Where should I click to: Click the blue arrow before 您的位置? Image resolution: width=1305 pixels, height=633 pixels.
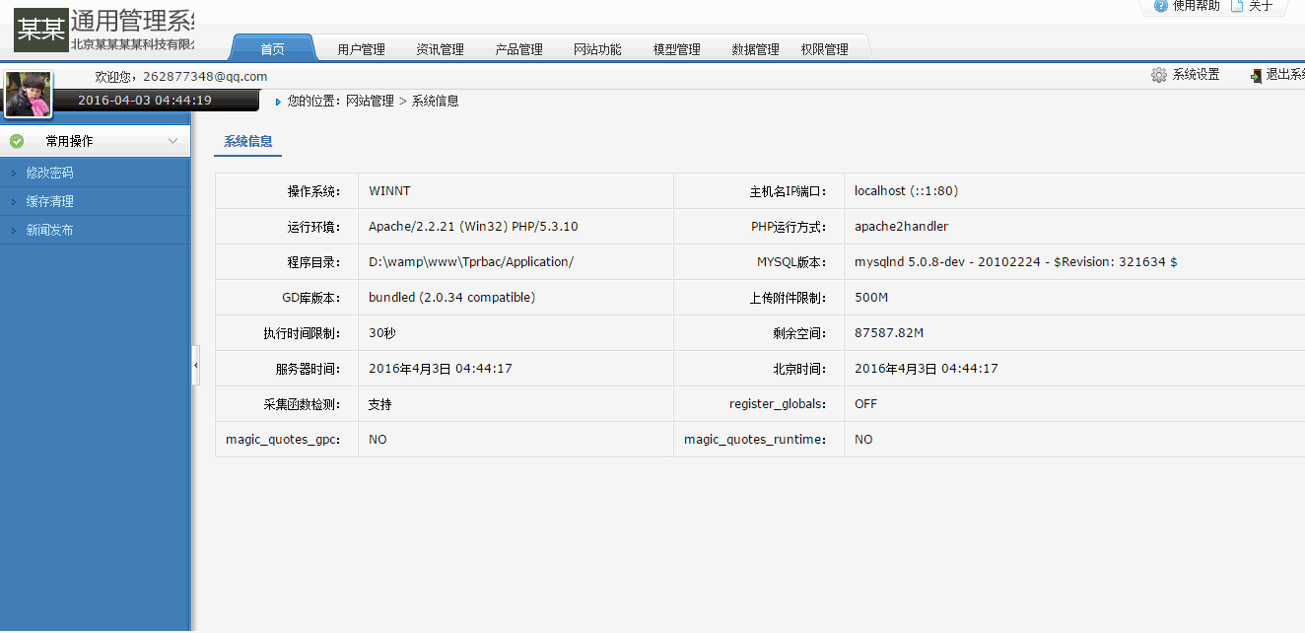pyautogui.click(x=278, y=102)
